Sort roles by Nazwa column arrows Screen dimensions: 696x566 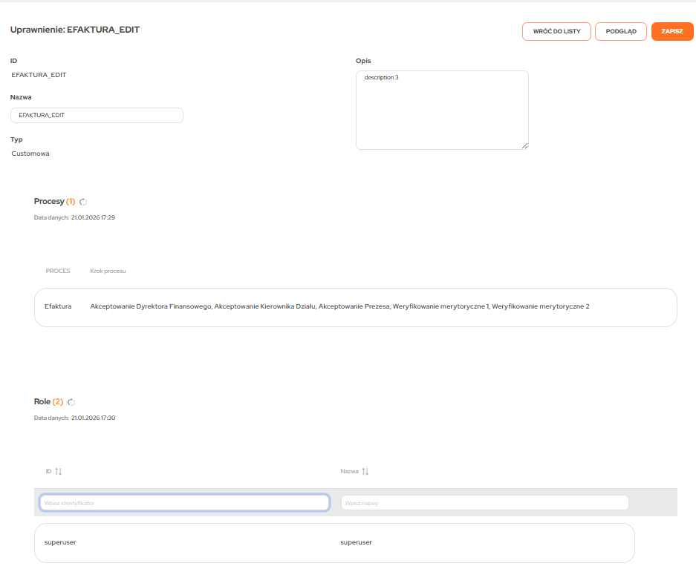[x=365, y=471]
